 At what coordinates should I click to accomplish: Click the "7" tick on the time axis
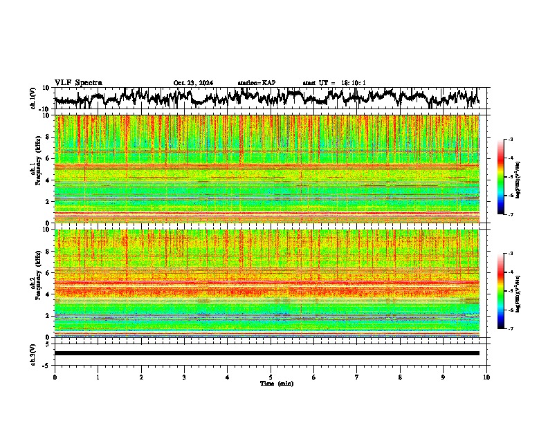point(357,377)
